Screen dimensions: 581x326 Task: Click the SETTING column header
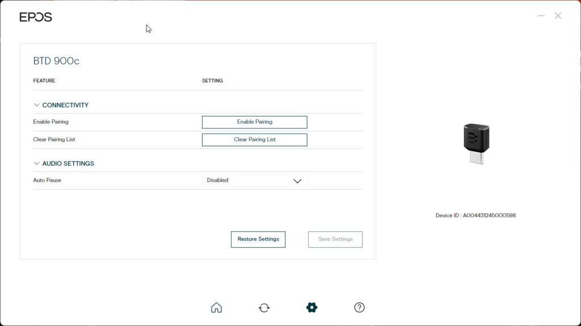212,81
